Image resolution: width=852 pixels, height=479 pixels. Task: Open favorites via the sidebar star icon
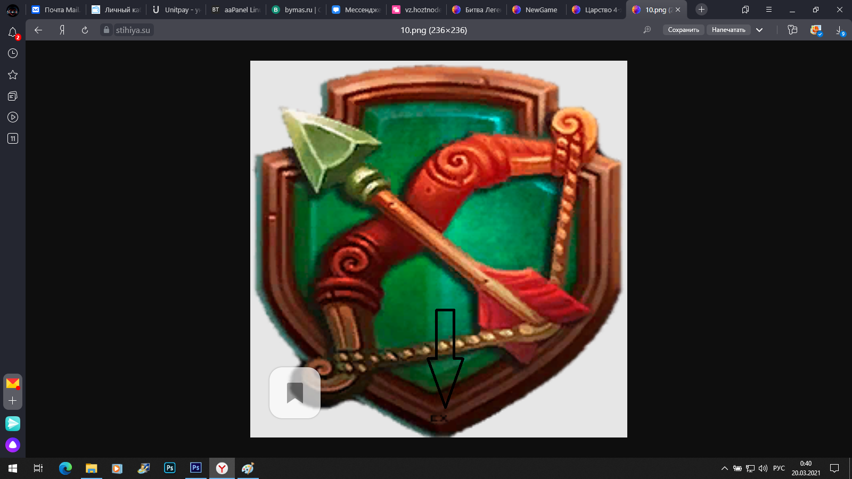click(x=13, y=75)
